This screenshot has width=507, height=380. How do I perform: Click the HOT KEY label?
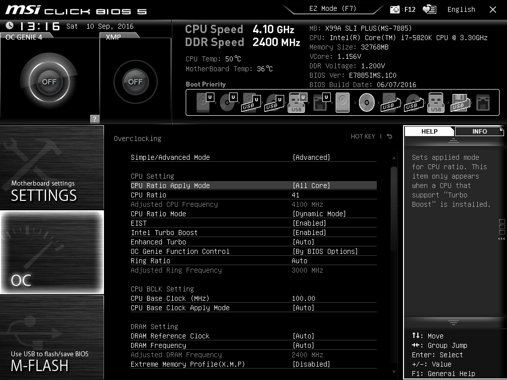(363, 137)
